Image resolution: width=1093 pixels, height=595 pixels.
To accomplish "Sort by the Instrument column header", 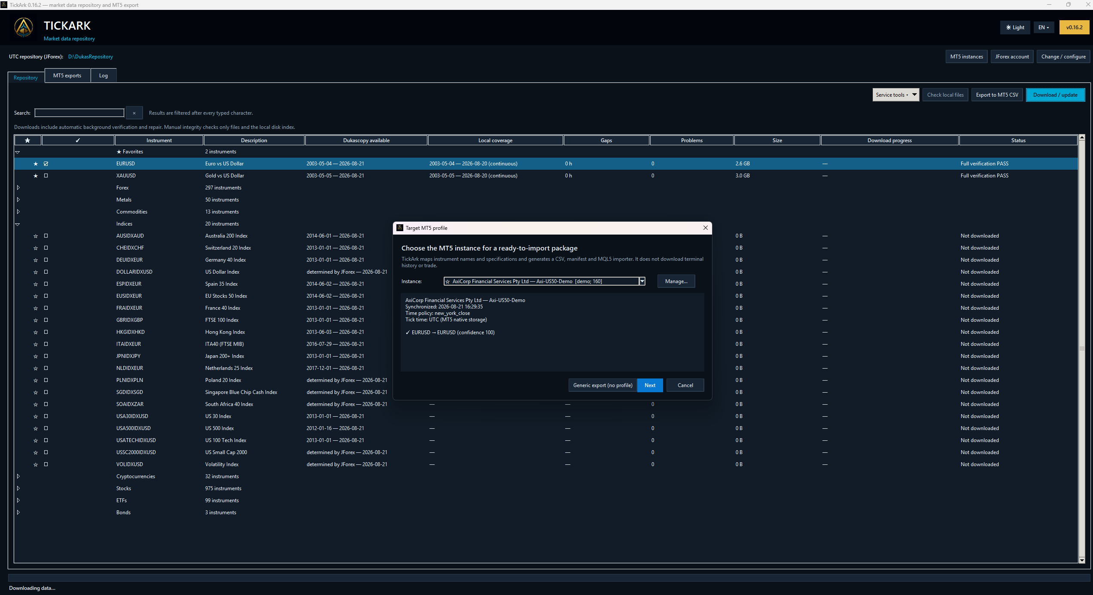I will (159, 140).
